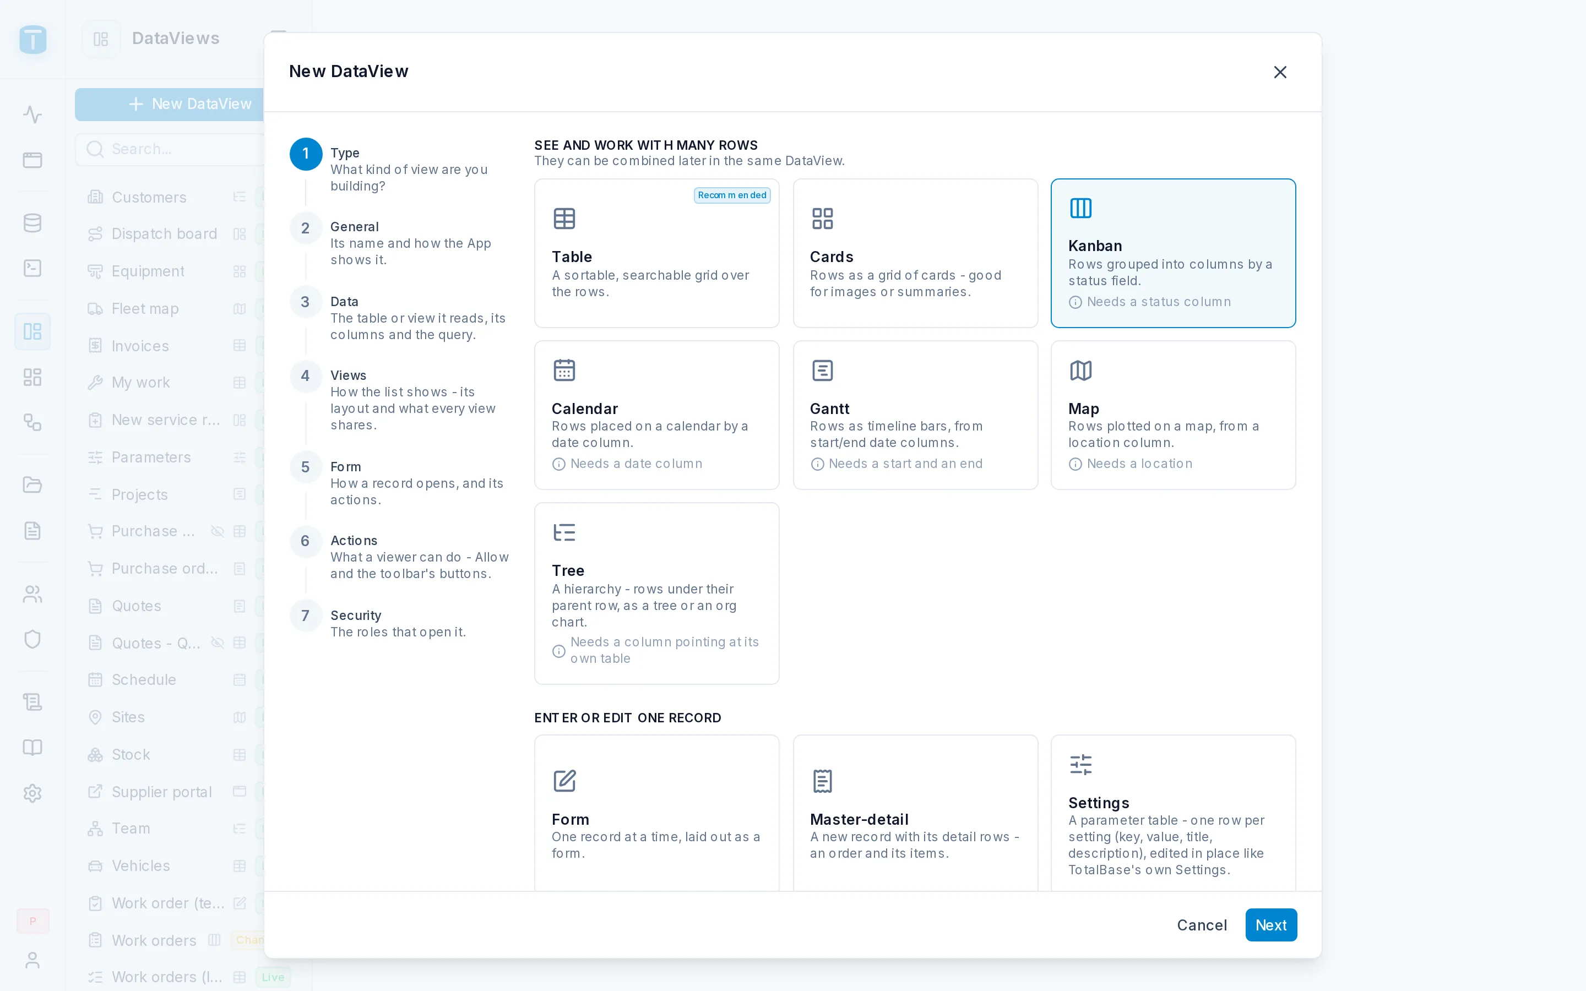Click the hidden eye icon on Quotes - Q row
The width and height of the screenshot is (1586, 991).
click(218, 643)
